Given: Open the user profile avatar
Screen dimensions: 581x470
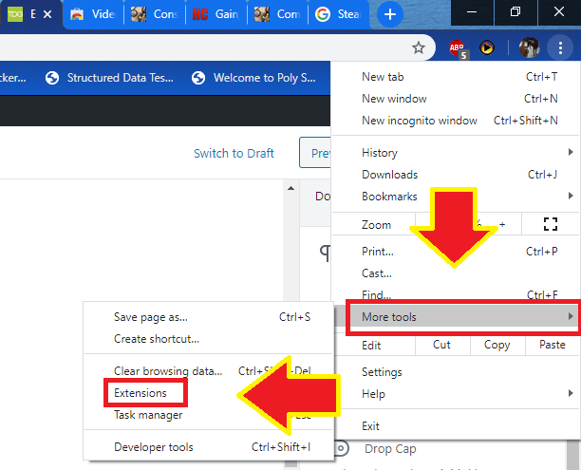Looking at the screenshot, I should (529, 47).
